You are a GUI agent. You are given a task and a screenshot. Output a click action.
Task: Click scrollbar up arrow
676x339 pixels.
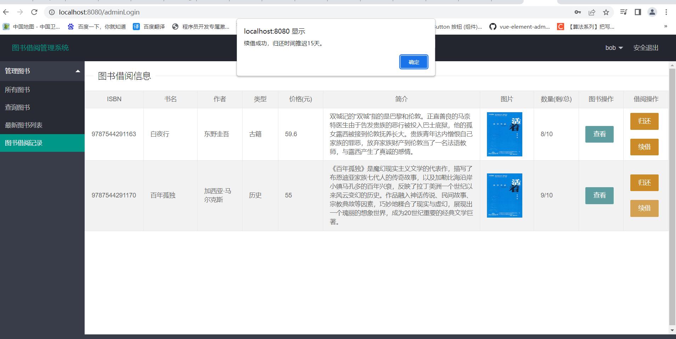[x=672, y=66]
